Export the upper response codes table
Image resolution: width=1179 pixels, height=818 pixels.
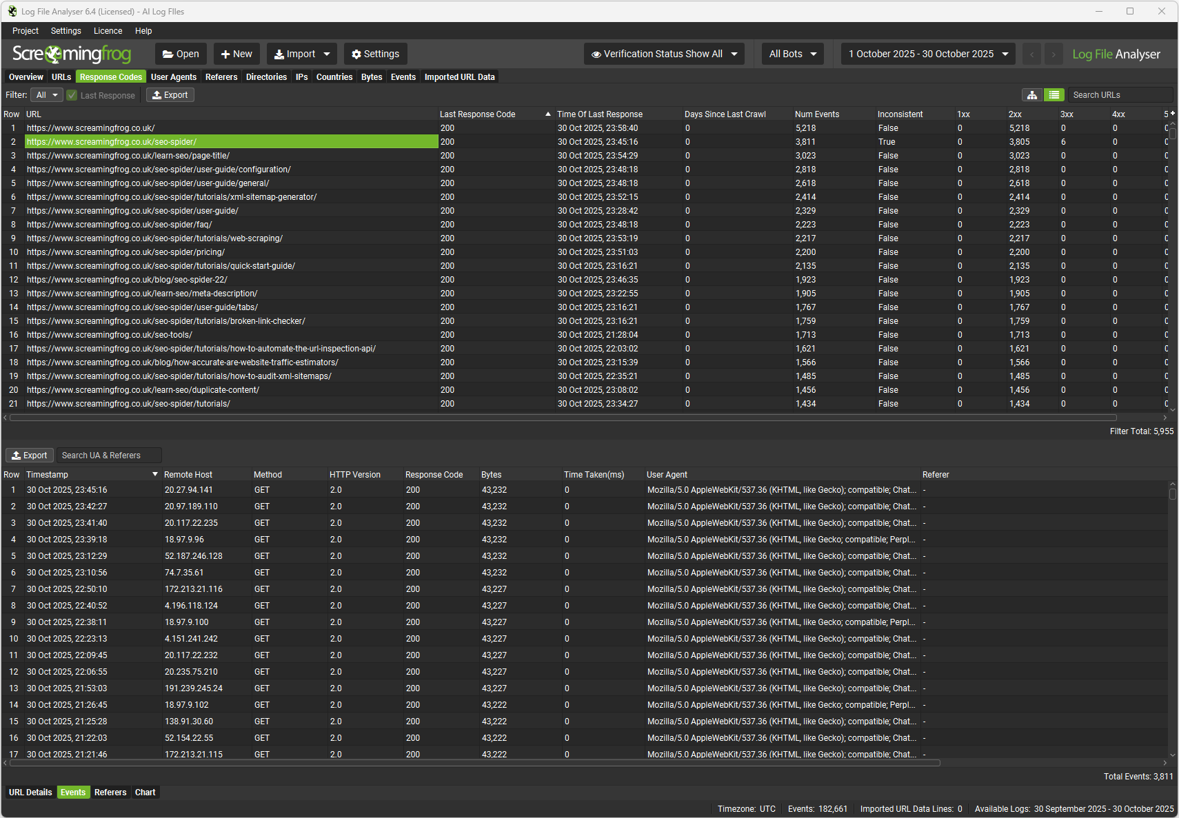170,95
